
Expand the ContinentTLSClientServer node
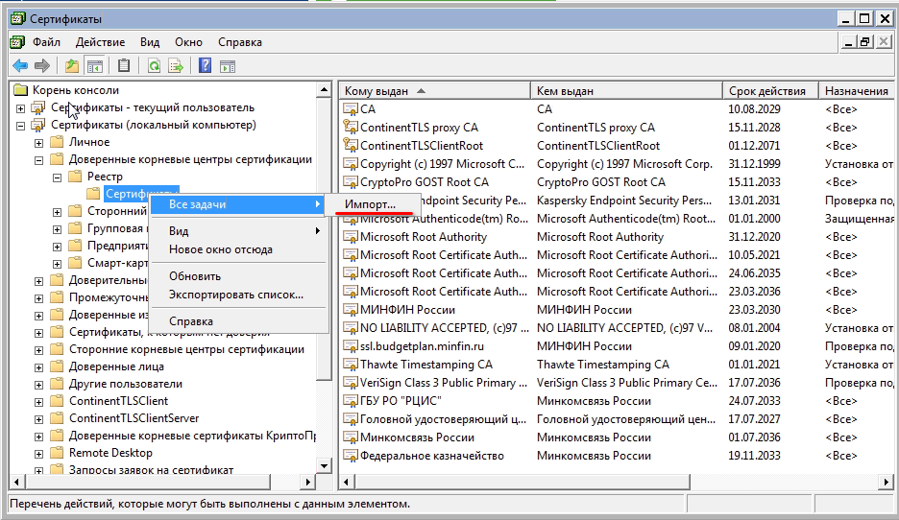(x=39, y=419)
